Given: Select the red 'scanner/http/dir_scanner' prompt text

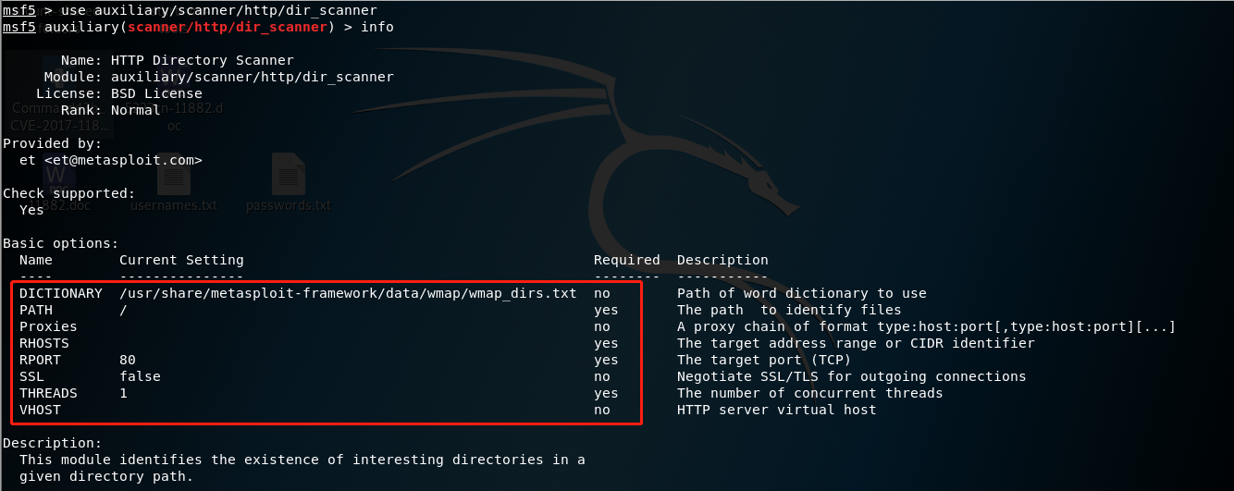Looking at the screenshot, I should [x=228, y=27].
